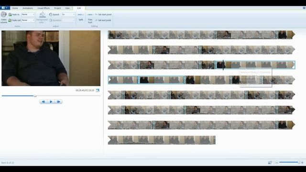Open the Duration dropdown field

pos(68,20)
